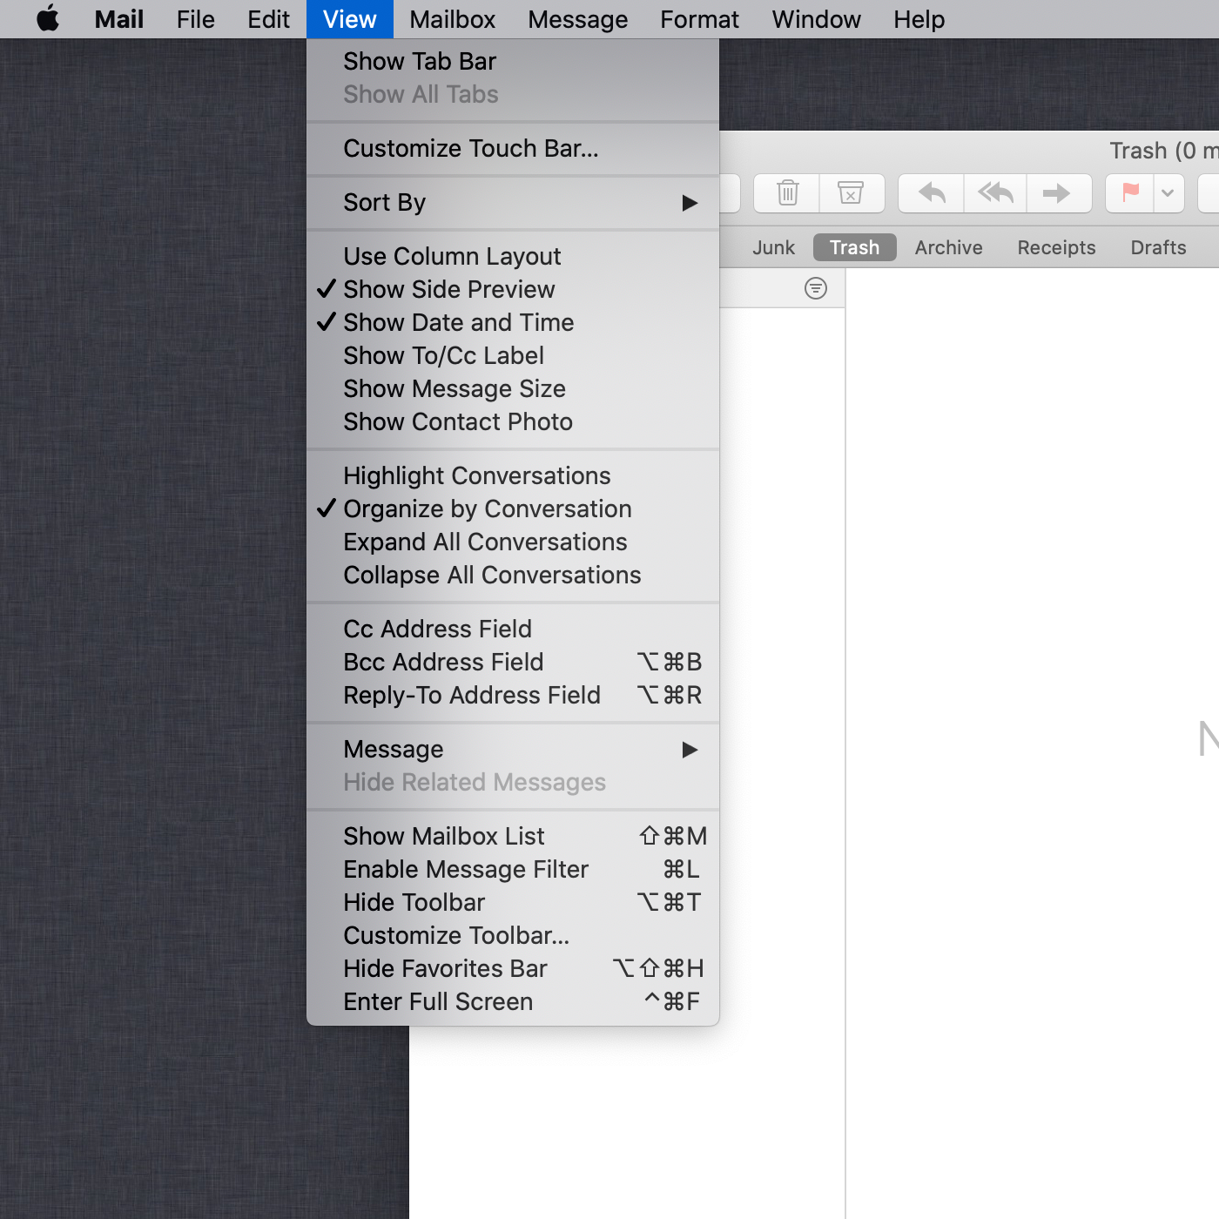Toggle Organize by Conversation option
The width and height of the screenshot is (1219, 1219).
point(513,508)
